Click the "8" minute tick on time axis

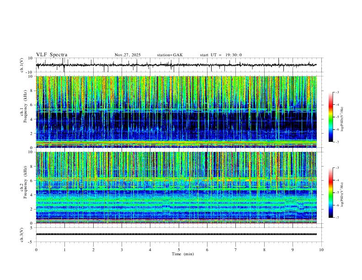tap(264, 250)
